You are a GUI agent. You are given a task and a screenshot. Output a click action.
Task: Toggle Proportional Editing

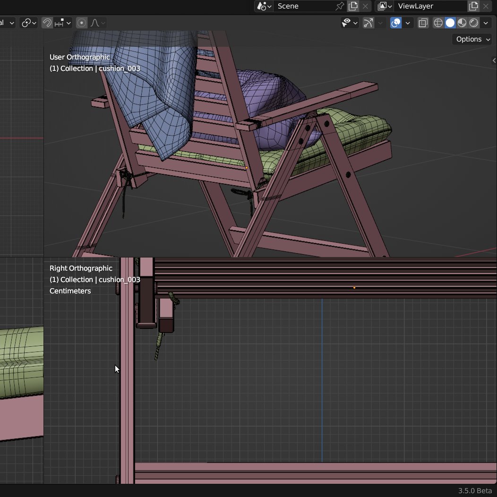pyautogui.click(x=81, y=22)
